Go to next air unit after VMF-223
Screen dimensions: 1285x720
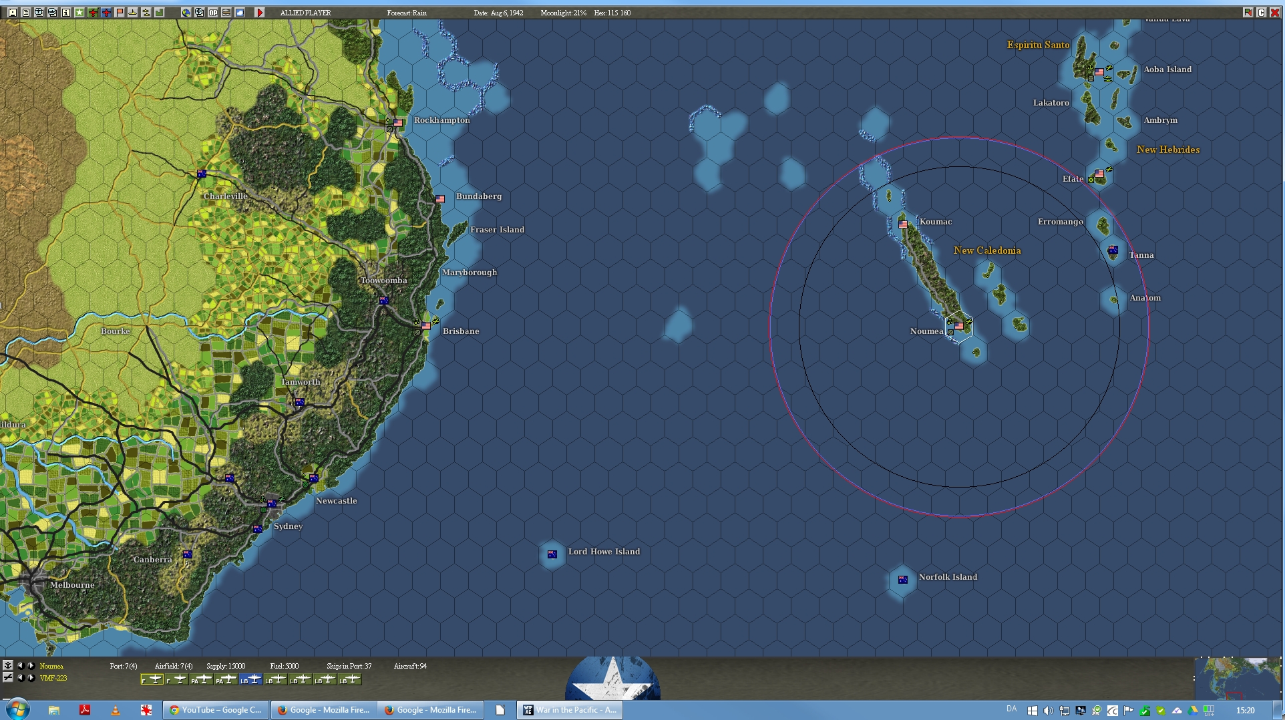pos(31,677)
